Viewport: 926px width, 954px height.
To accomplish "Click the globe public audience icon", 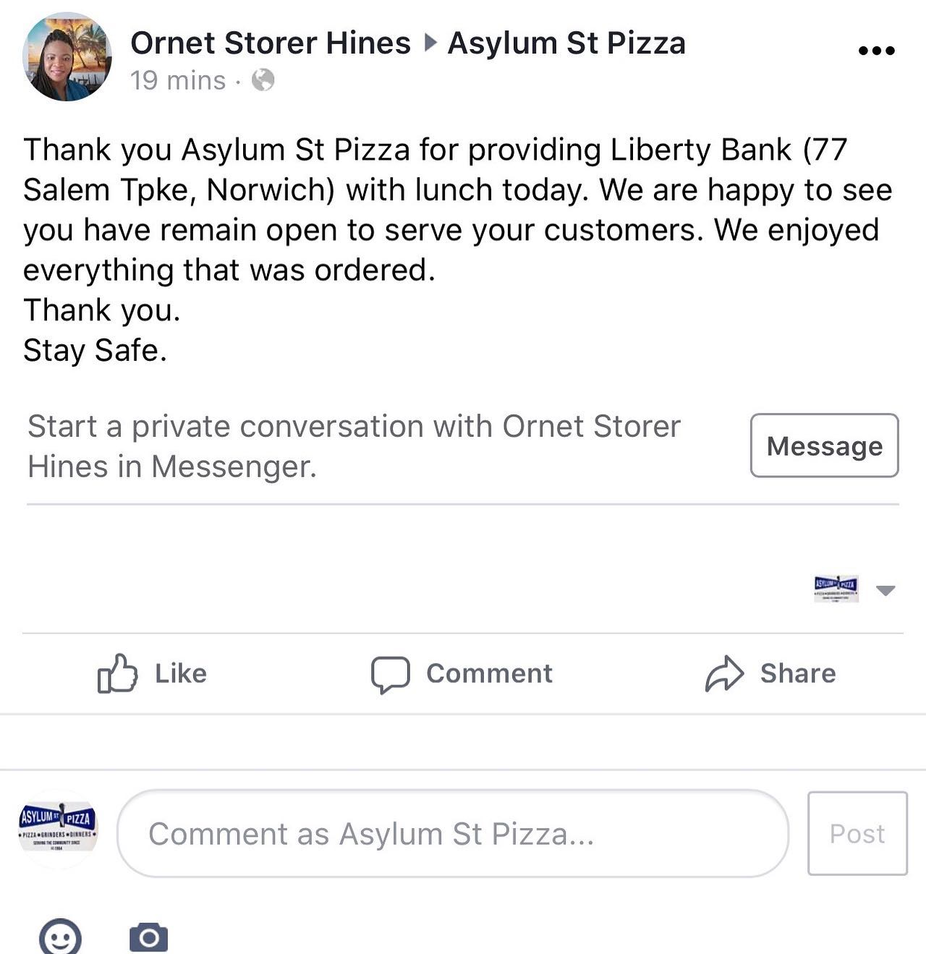I will coord(263,80).
